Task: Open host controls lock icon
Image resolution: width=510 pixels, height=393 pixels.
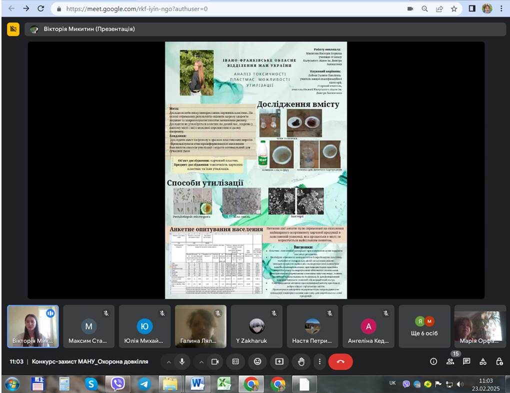Action: click(499, 361)
